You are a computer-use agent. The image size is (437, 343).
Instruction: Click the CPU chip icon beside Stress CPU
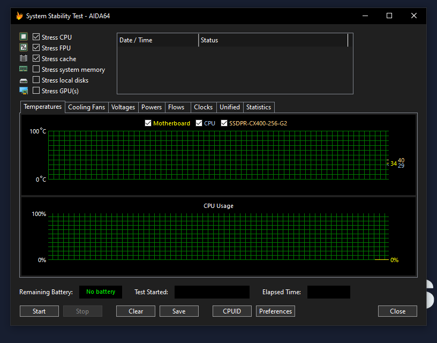24,37
